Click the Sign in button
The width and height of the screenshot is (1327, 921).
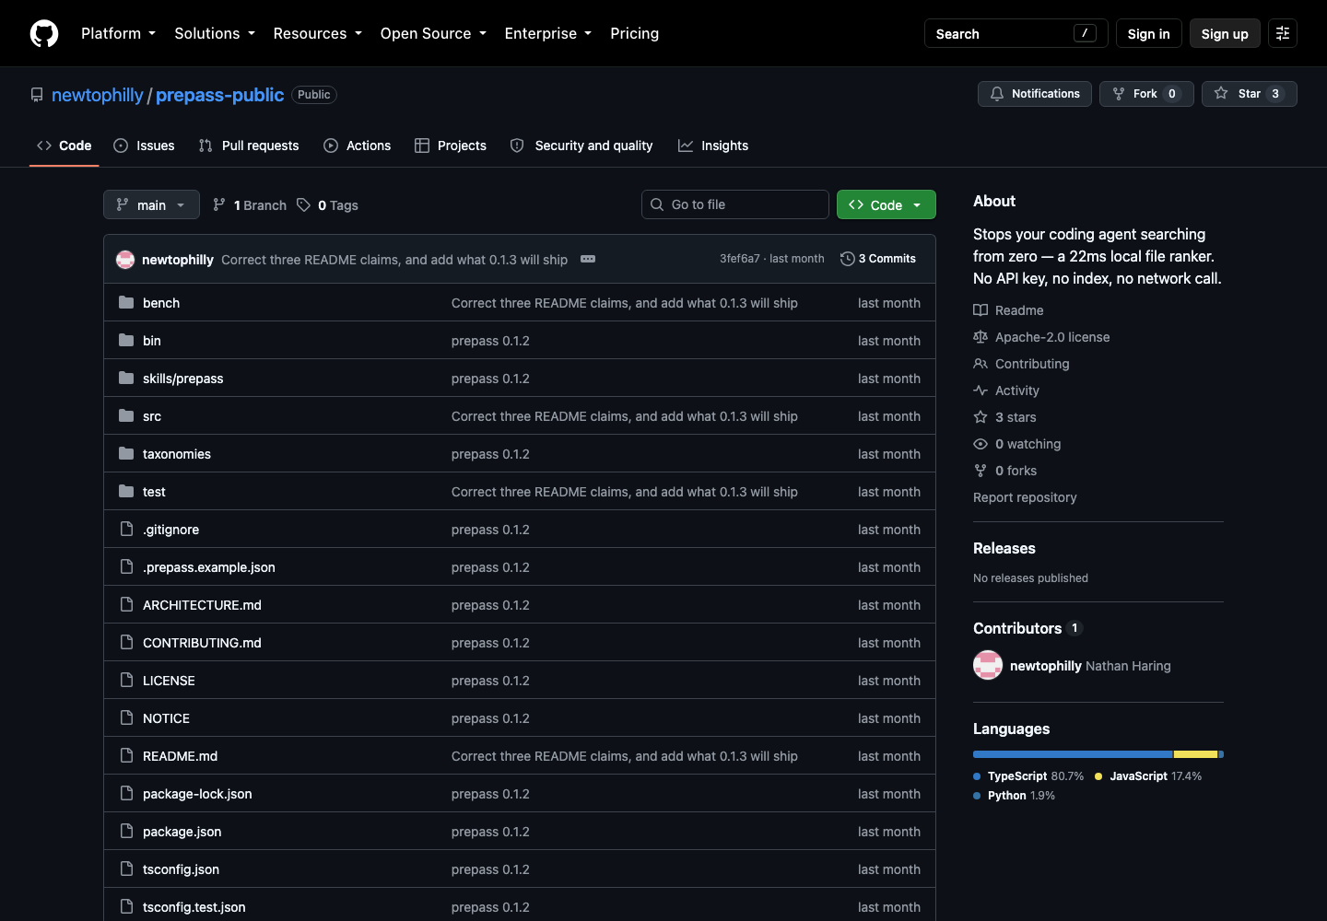1148,33
